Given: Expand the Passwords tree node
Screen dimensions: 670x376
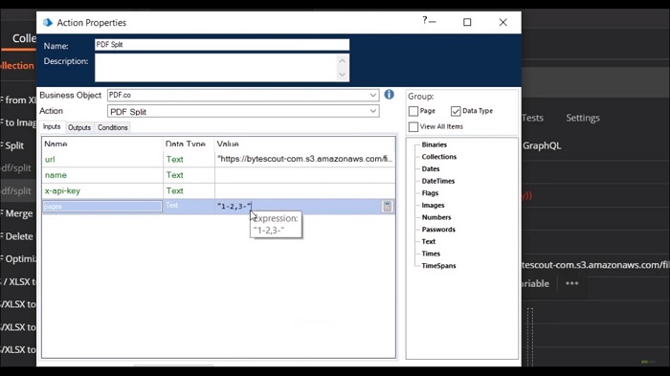Looking at the screenshot, I should point(438,230).
